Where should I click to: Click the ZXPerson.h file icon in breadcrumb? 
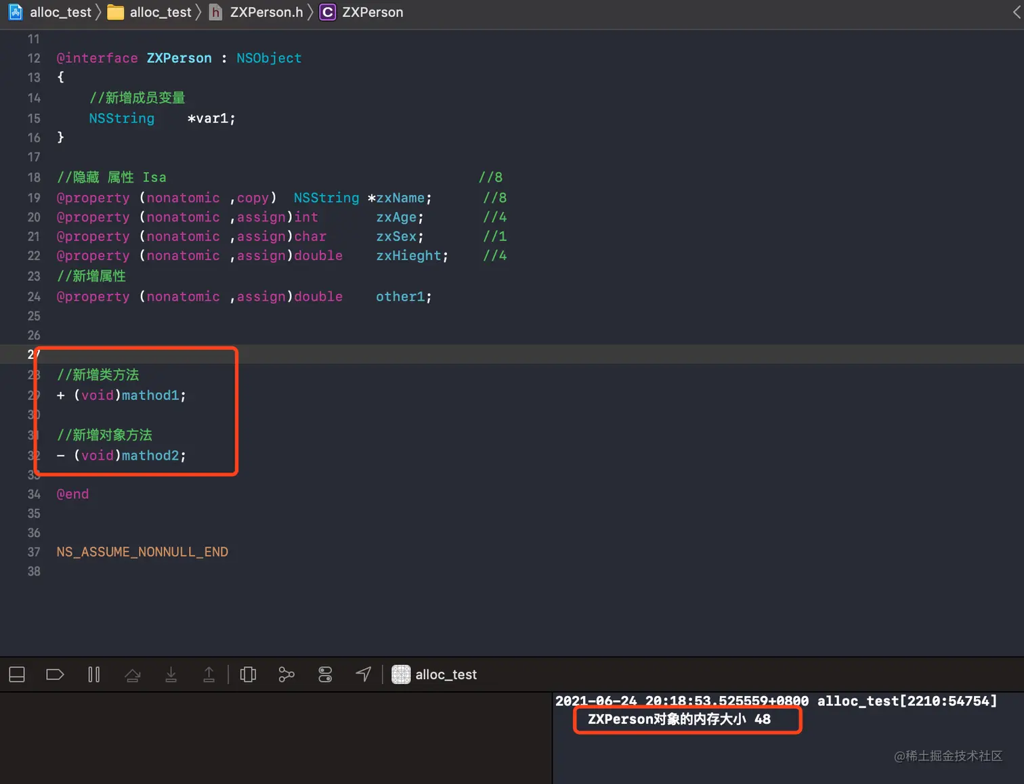click(215, 12)
